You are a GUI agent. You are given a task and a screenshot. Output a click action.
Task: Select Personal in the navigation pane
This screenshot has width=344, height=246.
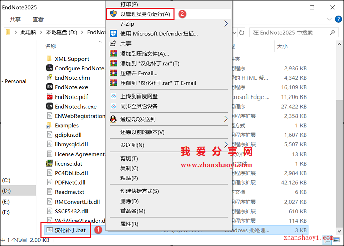(x=16, y=81)
